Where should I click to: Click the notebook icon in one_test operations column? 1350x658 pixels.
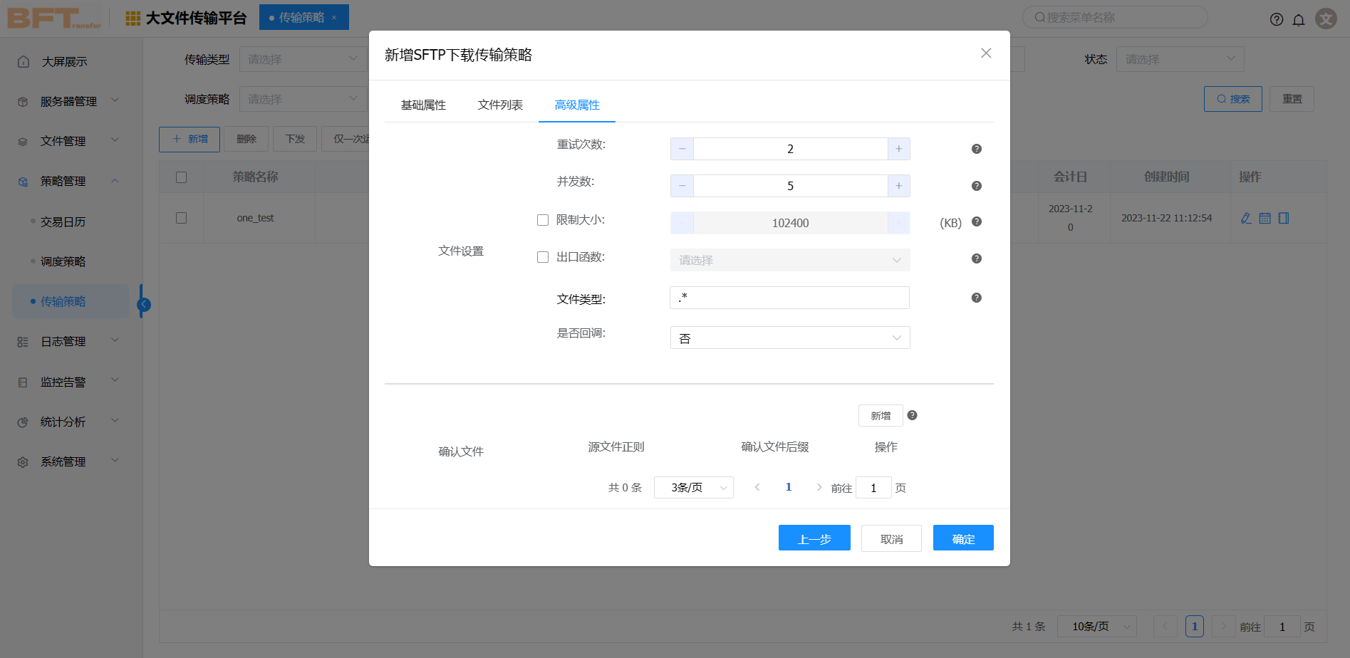[x=1283, y=218]
